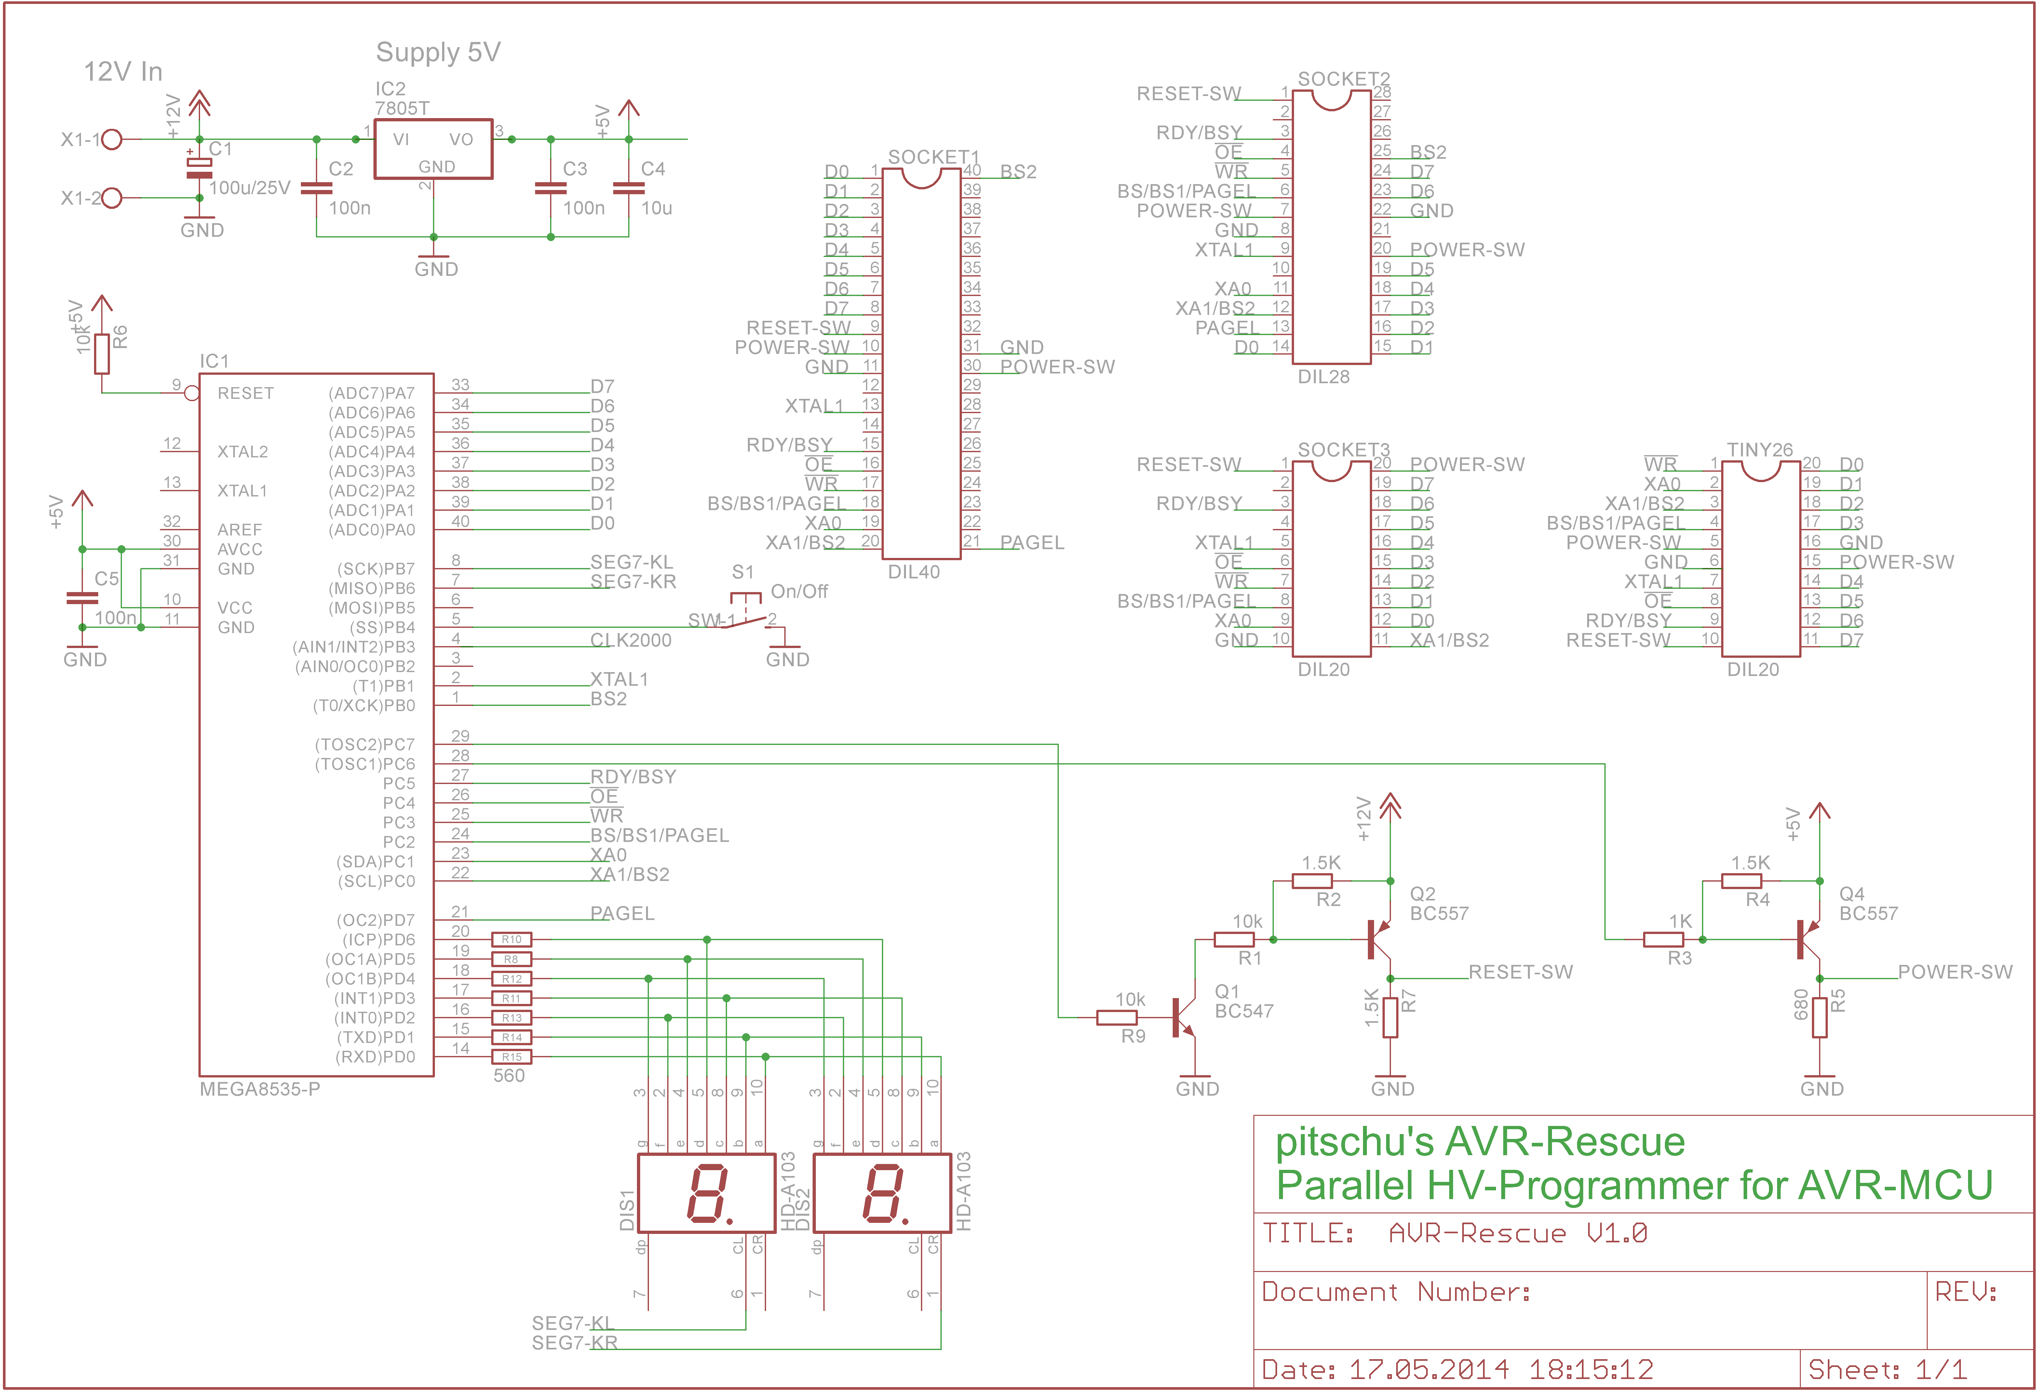The image size is (2037, 1393).
Task: Click the S1 On/Off switch symbol
Action: coord(746,611)
